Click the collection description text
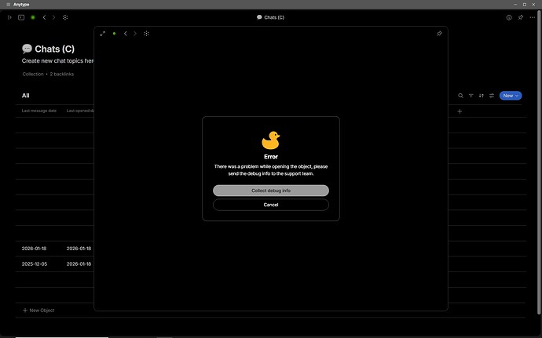This screenshot has width=542, height=338. click(x=57, y=60)
